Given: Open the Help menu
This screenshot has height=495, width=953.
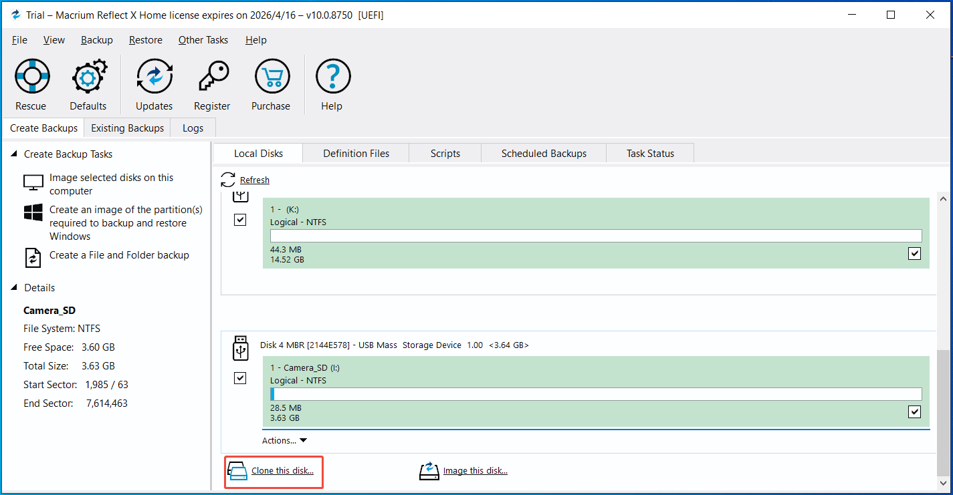Looking at the screenshot, I should pyautogui.click(x=256, y=40).
